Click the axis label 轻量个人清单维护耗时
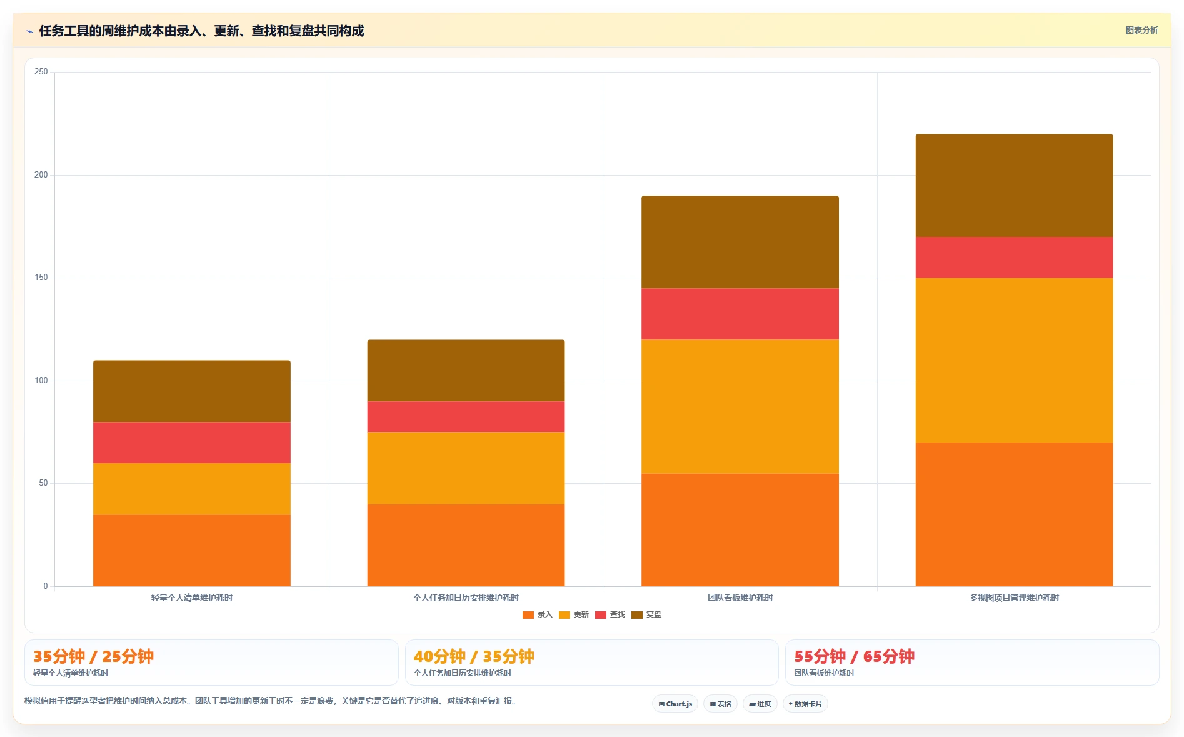This screenshot has width=1184, height=737. [x=192, y=598]
